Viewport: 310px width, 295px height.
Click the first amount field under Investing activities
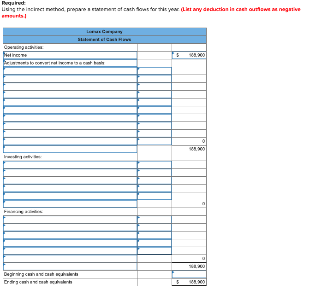click(x=155, y=165)
